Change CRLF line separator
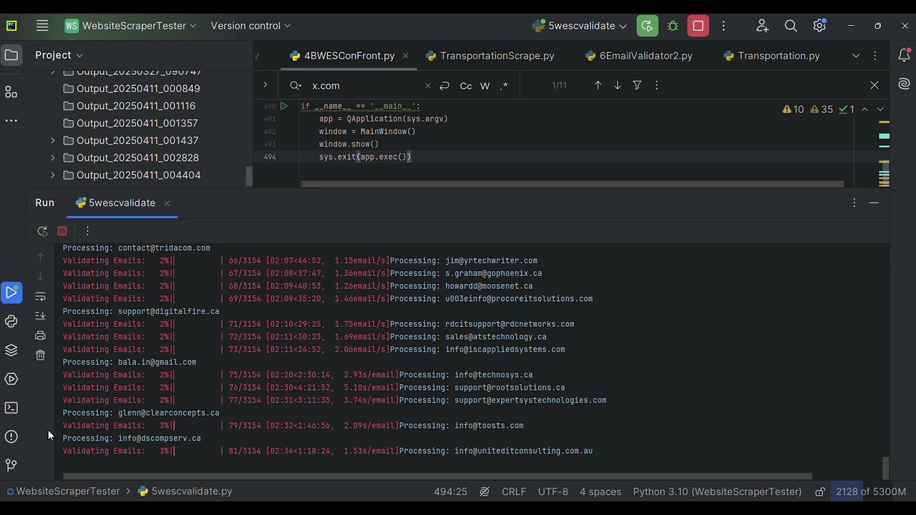Viewport: 916px width, 515px height. [514, 491]
